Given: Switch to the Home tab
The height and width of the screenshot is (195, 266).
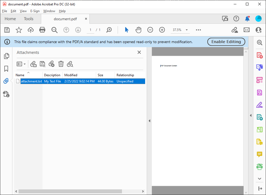Looking at the screenshot, I should (10, 19).
